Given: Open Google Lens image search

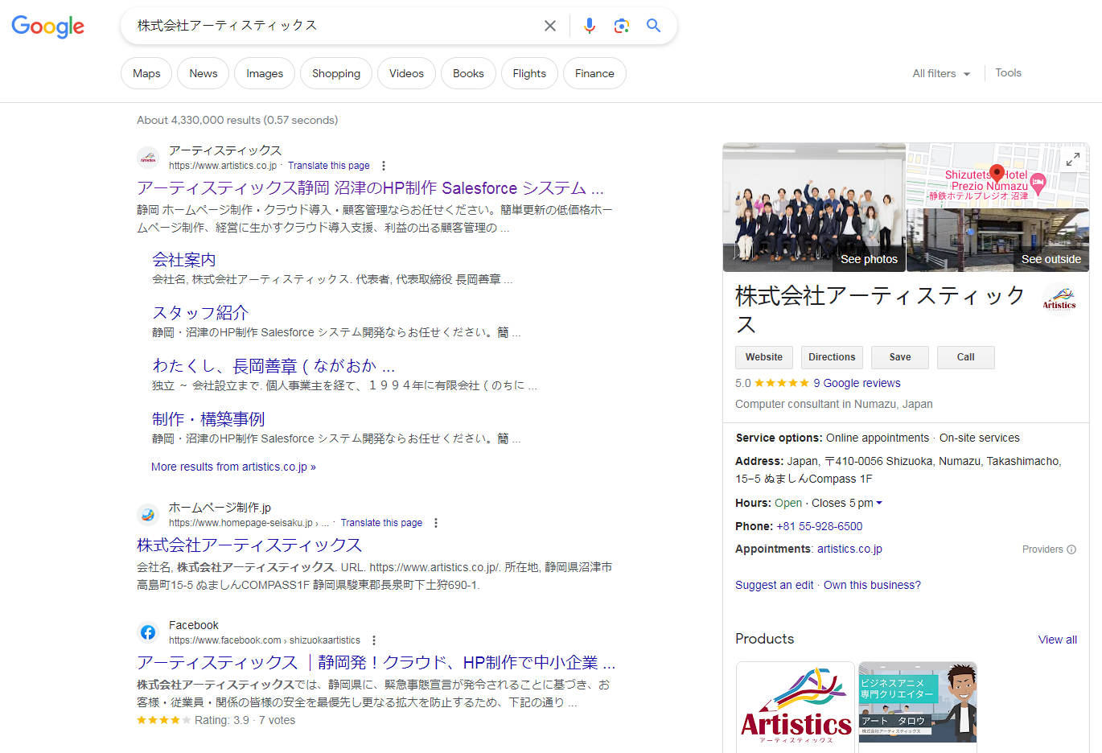Looking at the screenshot, I should [x=621, y=26].
